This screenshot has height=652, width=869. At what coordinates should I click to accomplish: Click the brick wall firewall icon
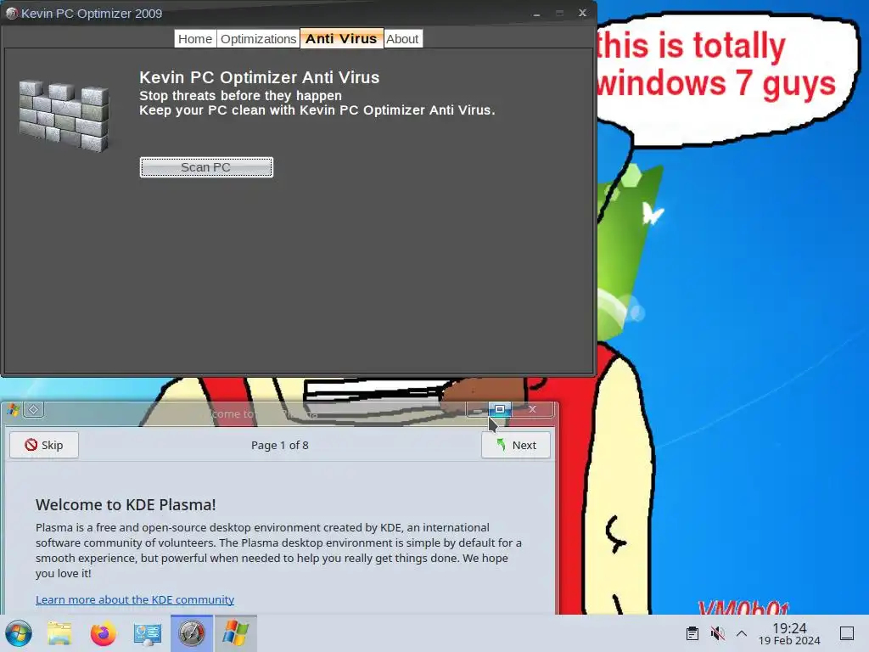[x=64, y=115]
